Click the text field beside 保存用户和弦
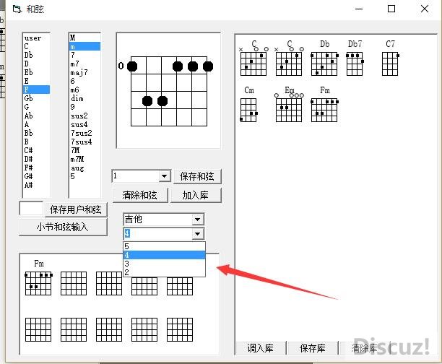This screenshot has width=442, height=364. [31, 209]
